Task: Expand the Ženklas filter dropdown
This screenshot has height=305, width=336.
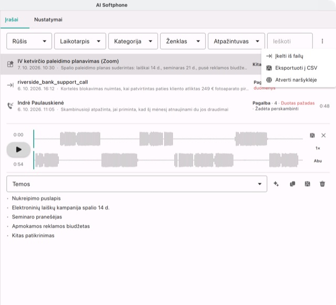Action: (183, 41)
